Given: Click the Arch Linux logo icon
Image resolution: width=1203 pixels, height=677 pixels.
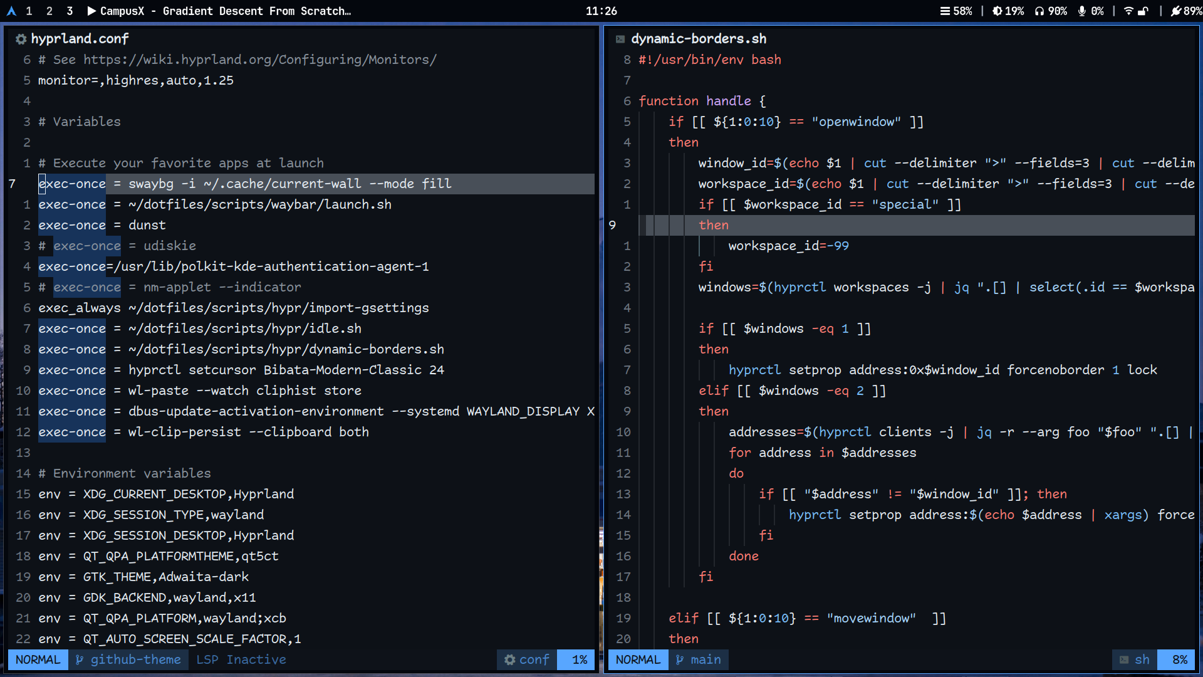Looking at the screenshot, I should pos(11,11).
